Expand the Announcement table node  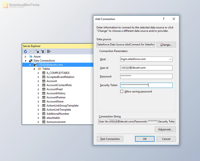(x=38, y=122)
